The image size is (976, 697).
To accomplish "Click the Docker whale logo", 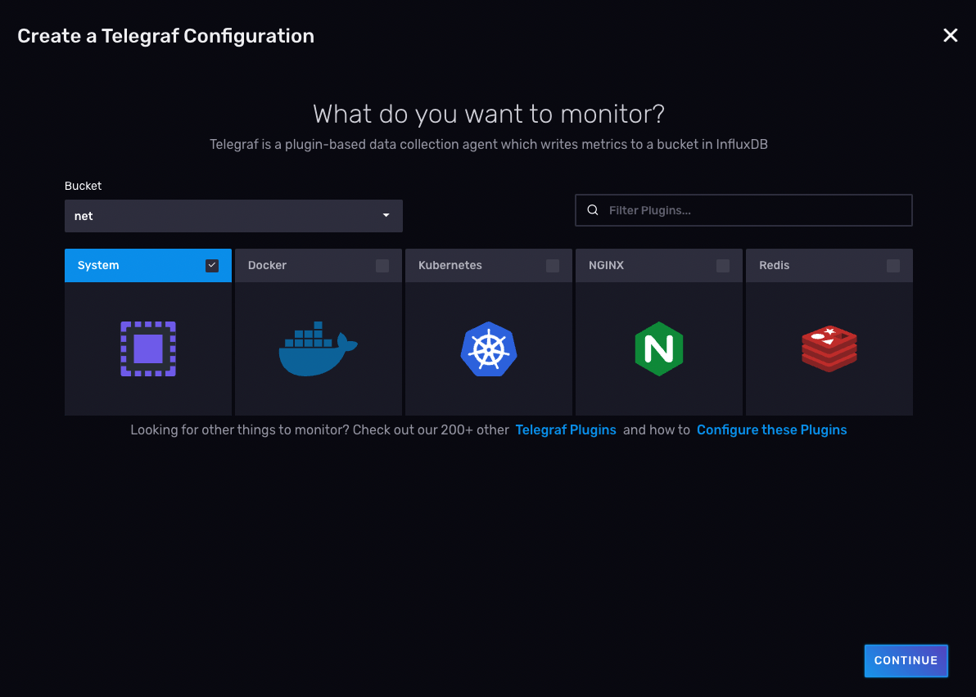I will coord(318,348).
